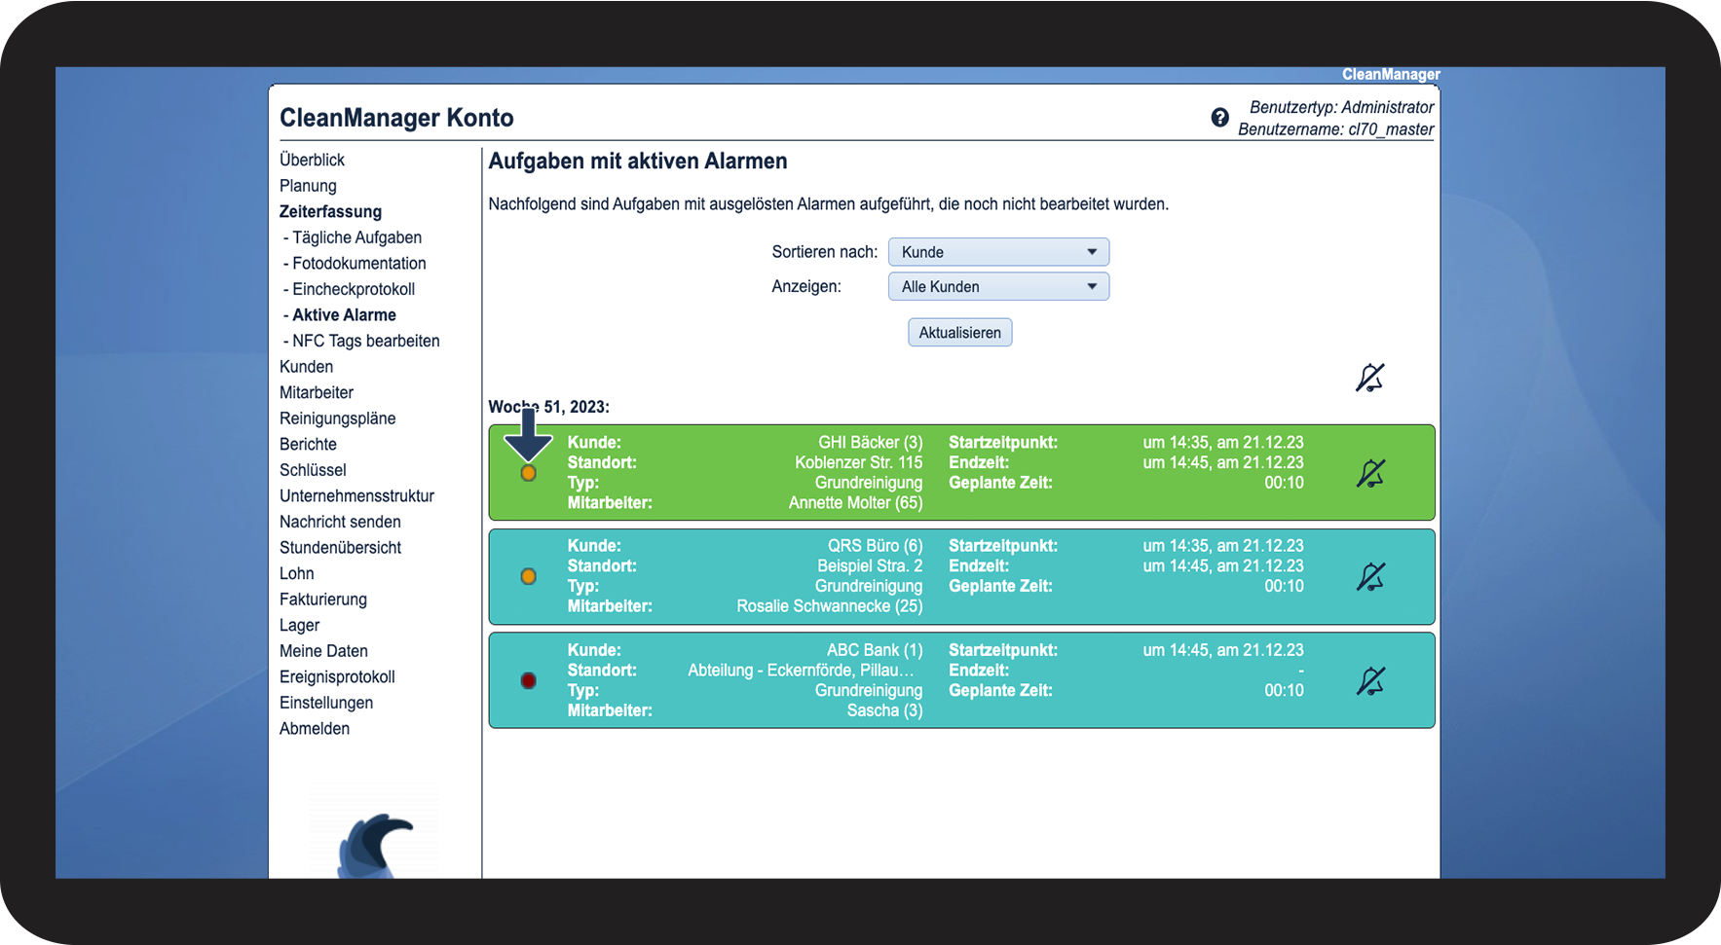The image size is (1721, 945).
Task: Mute all alarms with top bell icon
Action: [x=1369, y=378]
